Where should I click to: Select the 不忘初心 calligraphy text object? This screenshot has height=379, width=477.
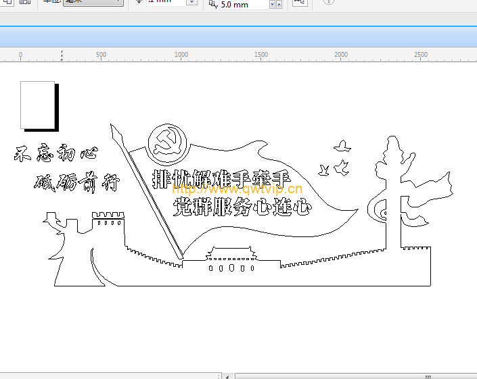[56, 153]
